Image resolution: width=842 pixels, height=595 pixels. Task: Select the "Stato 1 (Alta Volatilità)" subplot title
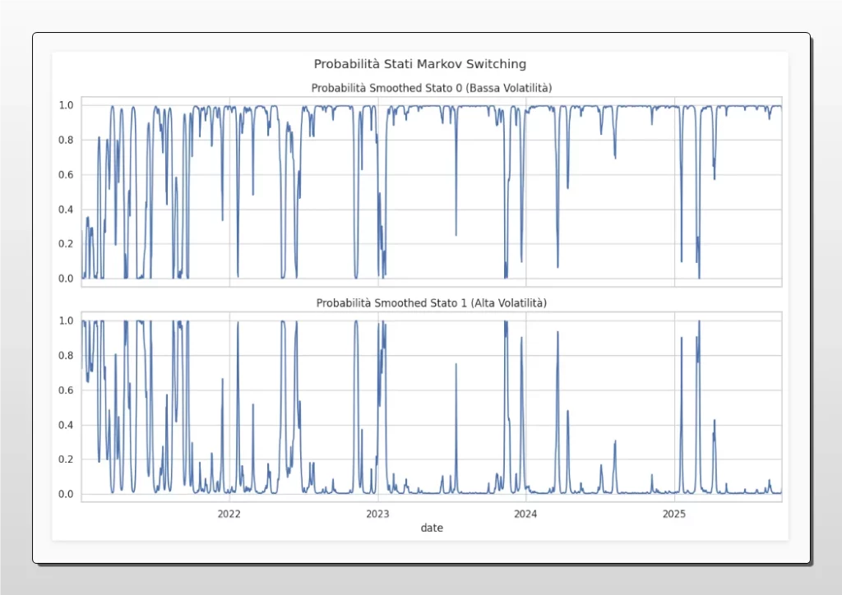point(431,303)
